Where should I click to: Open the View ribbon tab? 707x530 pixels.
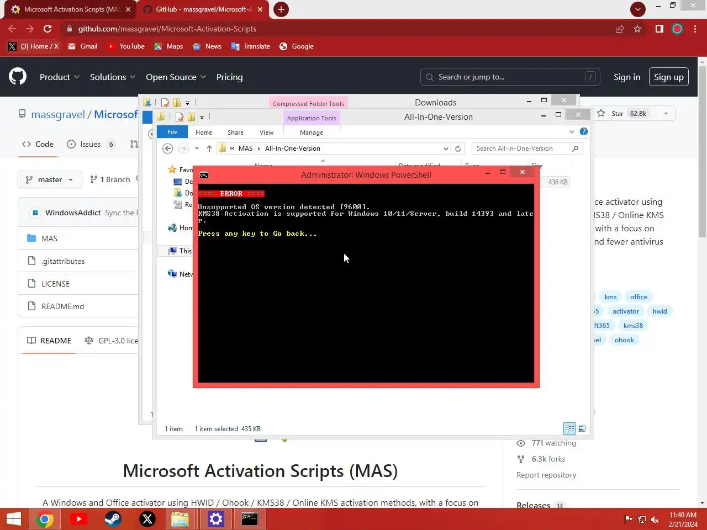(266, 132)
